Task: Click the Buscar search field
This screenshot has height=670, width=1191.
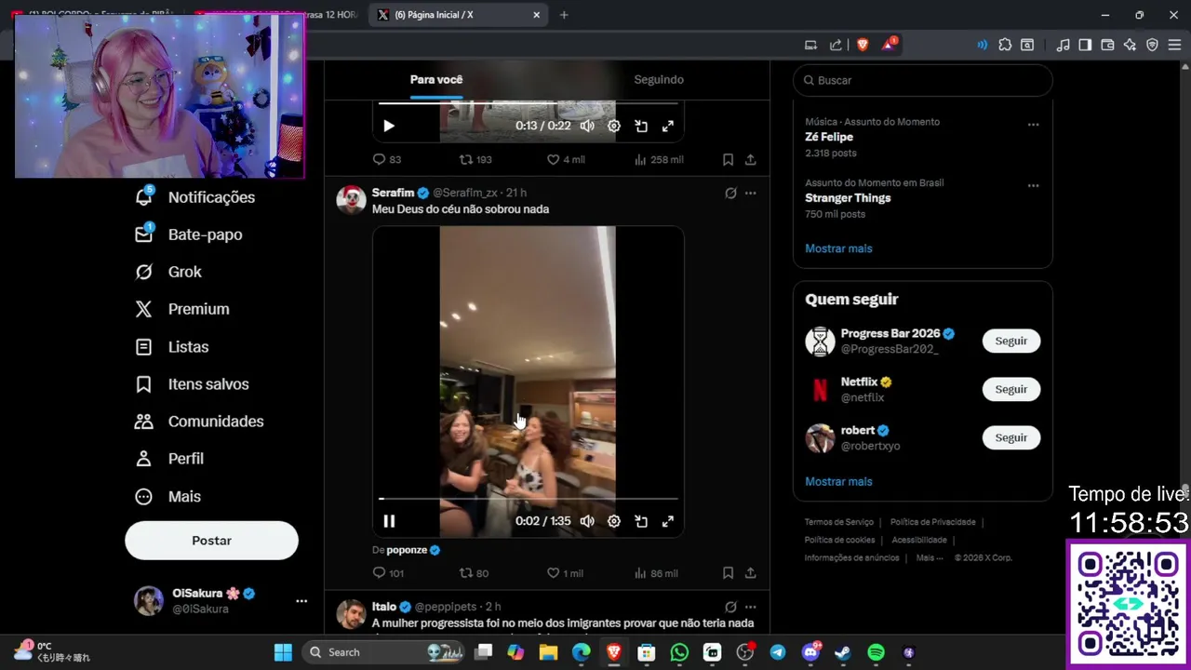Action: (x=923, y=81)
